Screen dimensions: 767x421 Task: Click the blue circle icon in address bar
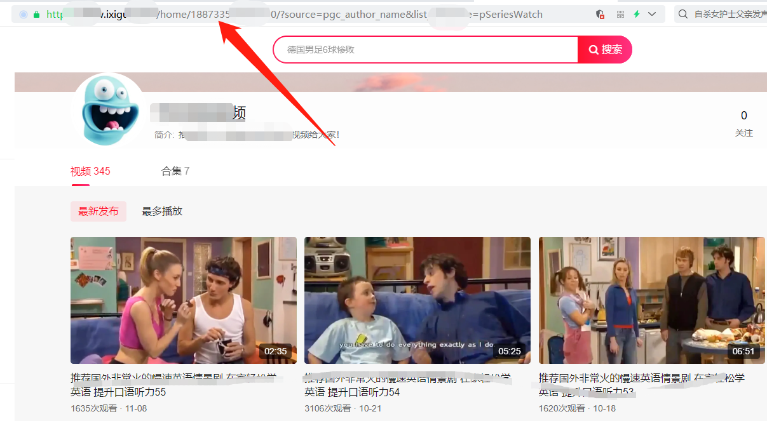23,14
